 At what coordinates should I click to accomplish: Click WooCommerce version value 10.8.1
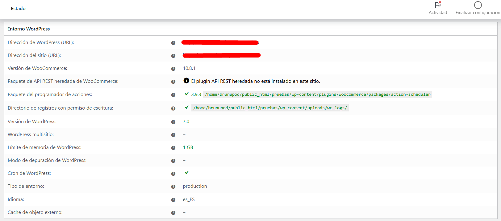(x=189, y=68)
